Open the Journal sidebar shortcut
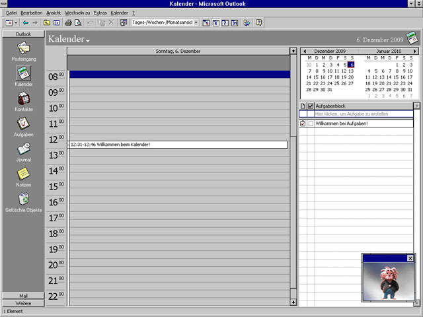This screenshot has width=423, height=317. click(x=23, y=151)
